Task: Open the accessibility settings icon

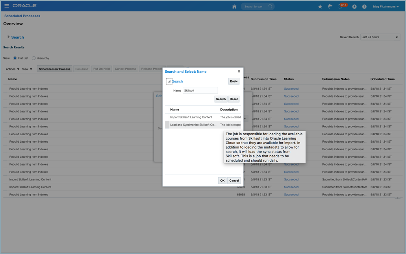Action: [354, 6]
